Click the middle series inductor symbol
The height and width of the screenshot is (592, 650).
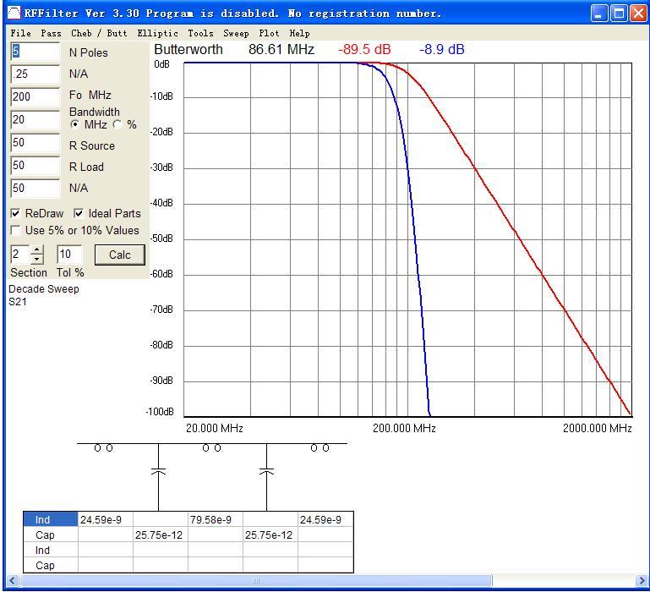211,448
